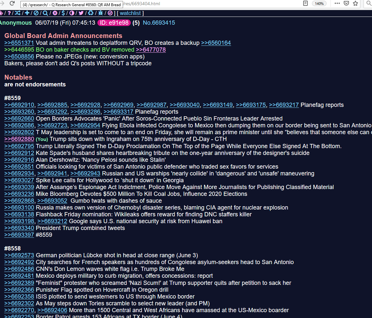Click the pink checkmark circle icon

click(110, 13)
